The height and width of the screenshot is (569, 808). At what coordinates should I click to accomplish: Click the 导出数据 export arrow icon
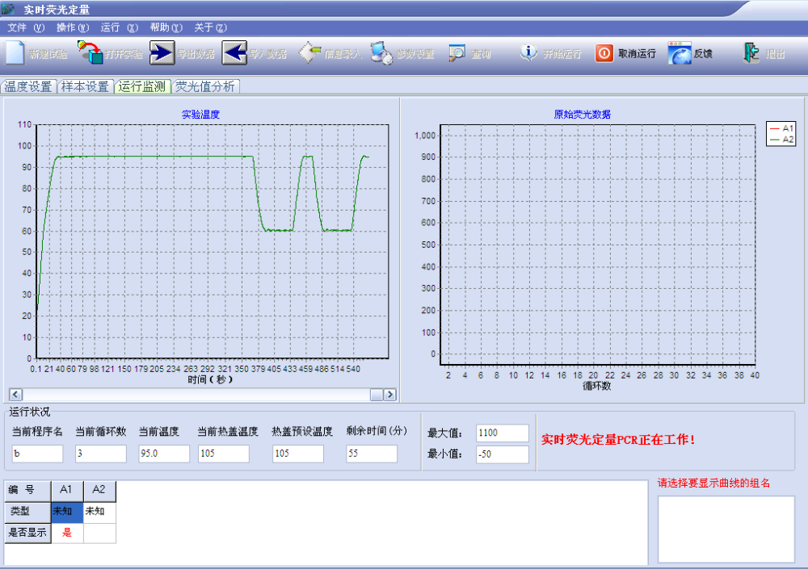click(162, 52)
